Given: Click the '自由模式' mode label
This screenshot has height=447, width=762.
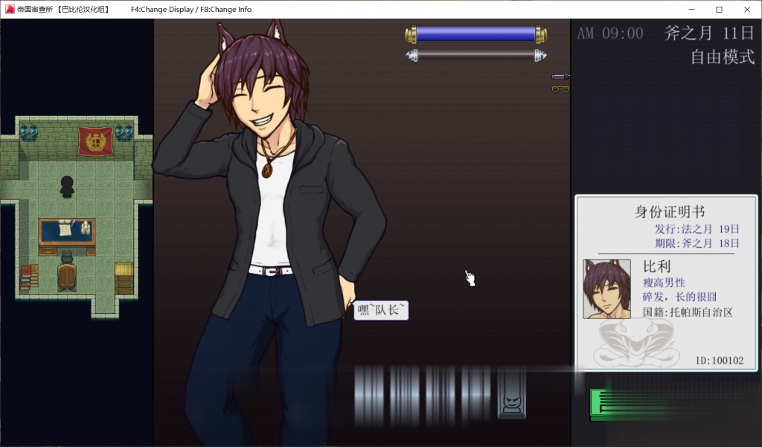Looking at the screenshot, I should pyautogui.click(x=722, y=57).
